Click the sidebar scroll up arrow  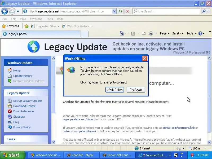(54, 58)
